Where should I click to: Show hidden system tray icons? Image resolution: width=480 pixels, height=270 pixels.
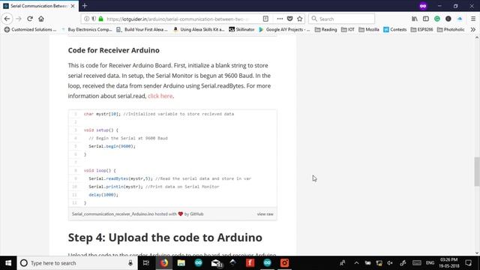point(356,263)
